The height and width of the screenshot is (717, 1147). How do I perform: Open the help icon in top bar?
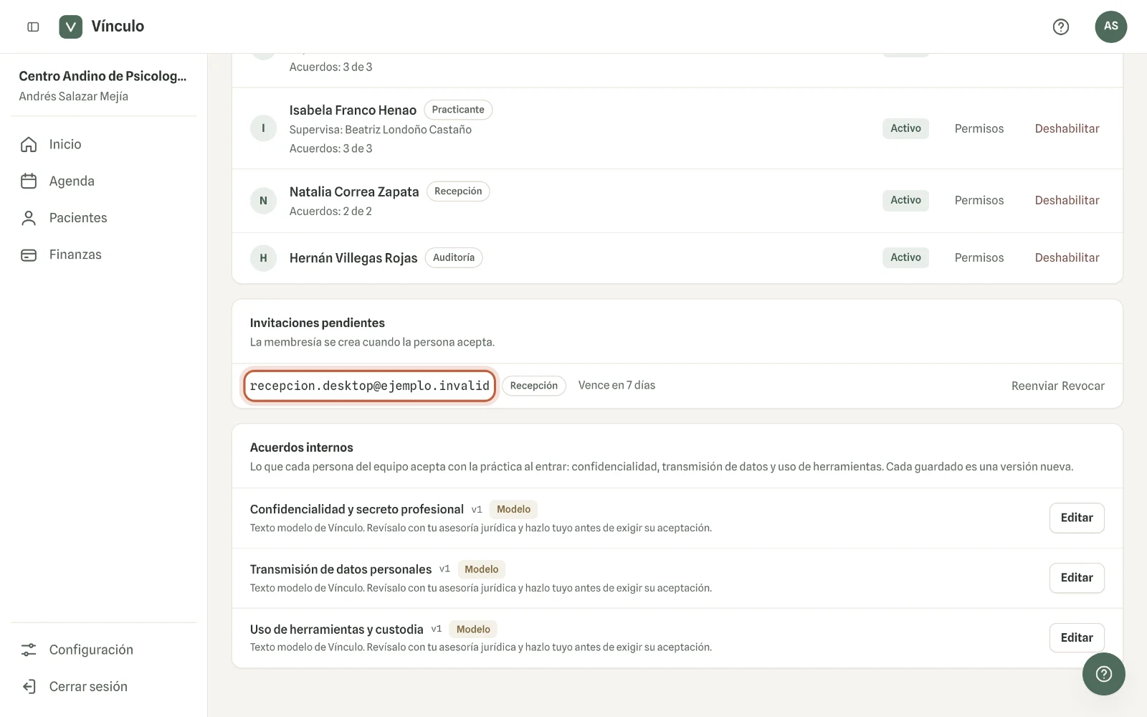point(1061,27)
